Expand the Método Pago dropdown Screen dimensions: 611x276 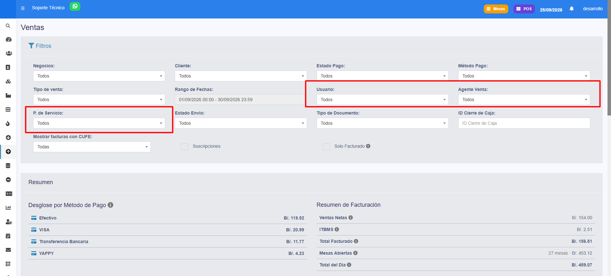click(x=524, y=76)
